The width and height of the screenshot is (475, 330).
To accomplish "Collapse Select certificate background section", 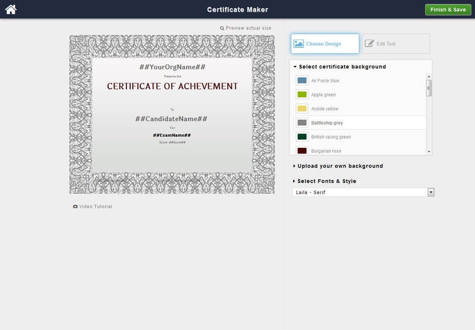I will click(x=340, y=67).
